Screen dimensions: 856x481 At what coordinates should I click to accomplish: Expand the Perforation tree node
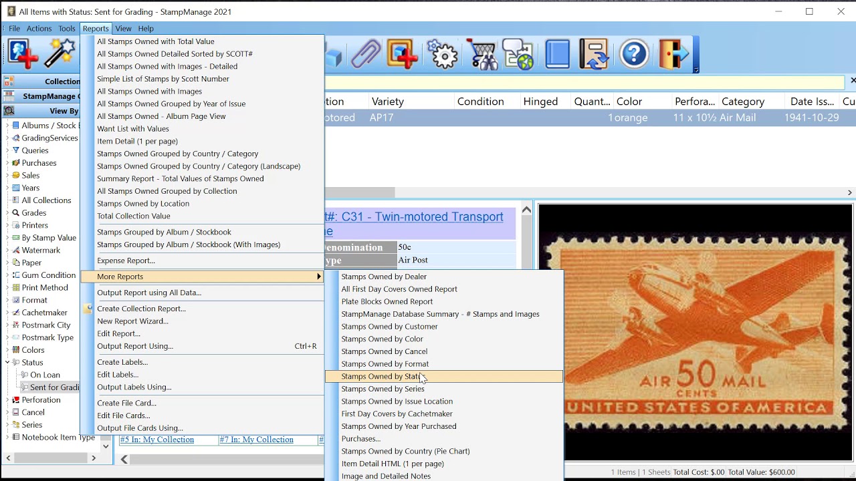(7, 400)
